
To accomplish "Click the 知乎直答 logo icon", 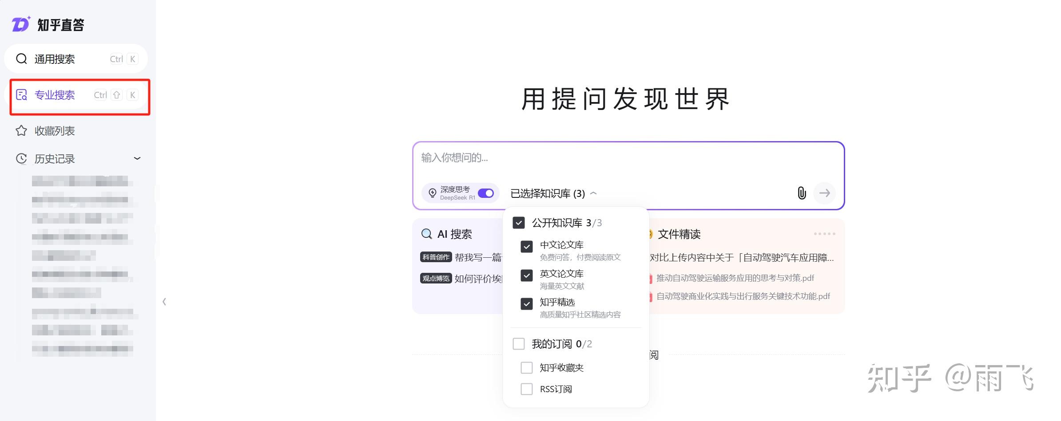I will pyautogui.click(x=21, y=24).
